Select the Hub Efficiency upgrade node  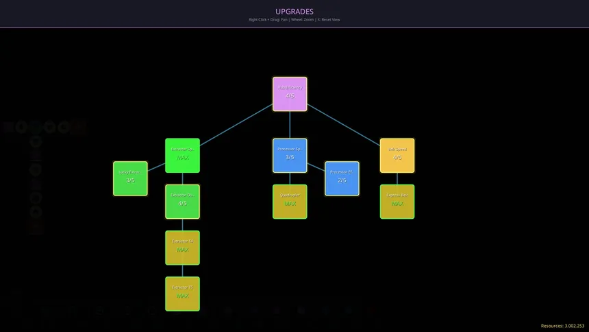(x=290, y=93)
